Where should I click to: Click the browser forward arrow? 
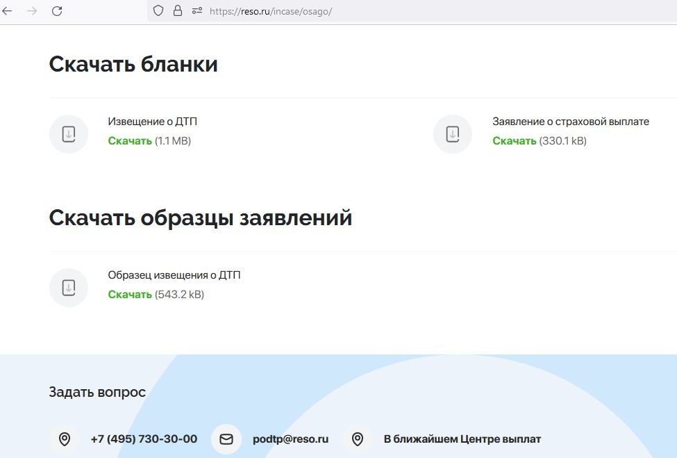pyautogui.click(x=32, y=11)
